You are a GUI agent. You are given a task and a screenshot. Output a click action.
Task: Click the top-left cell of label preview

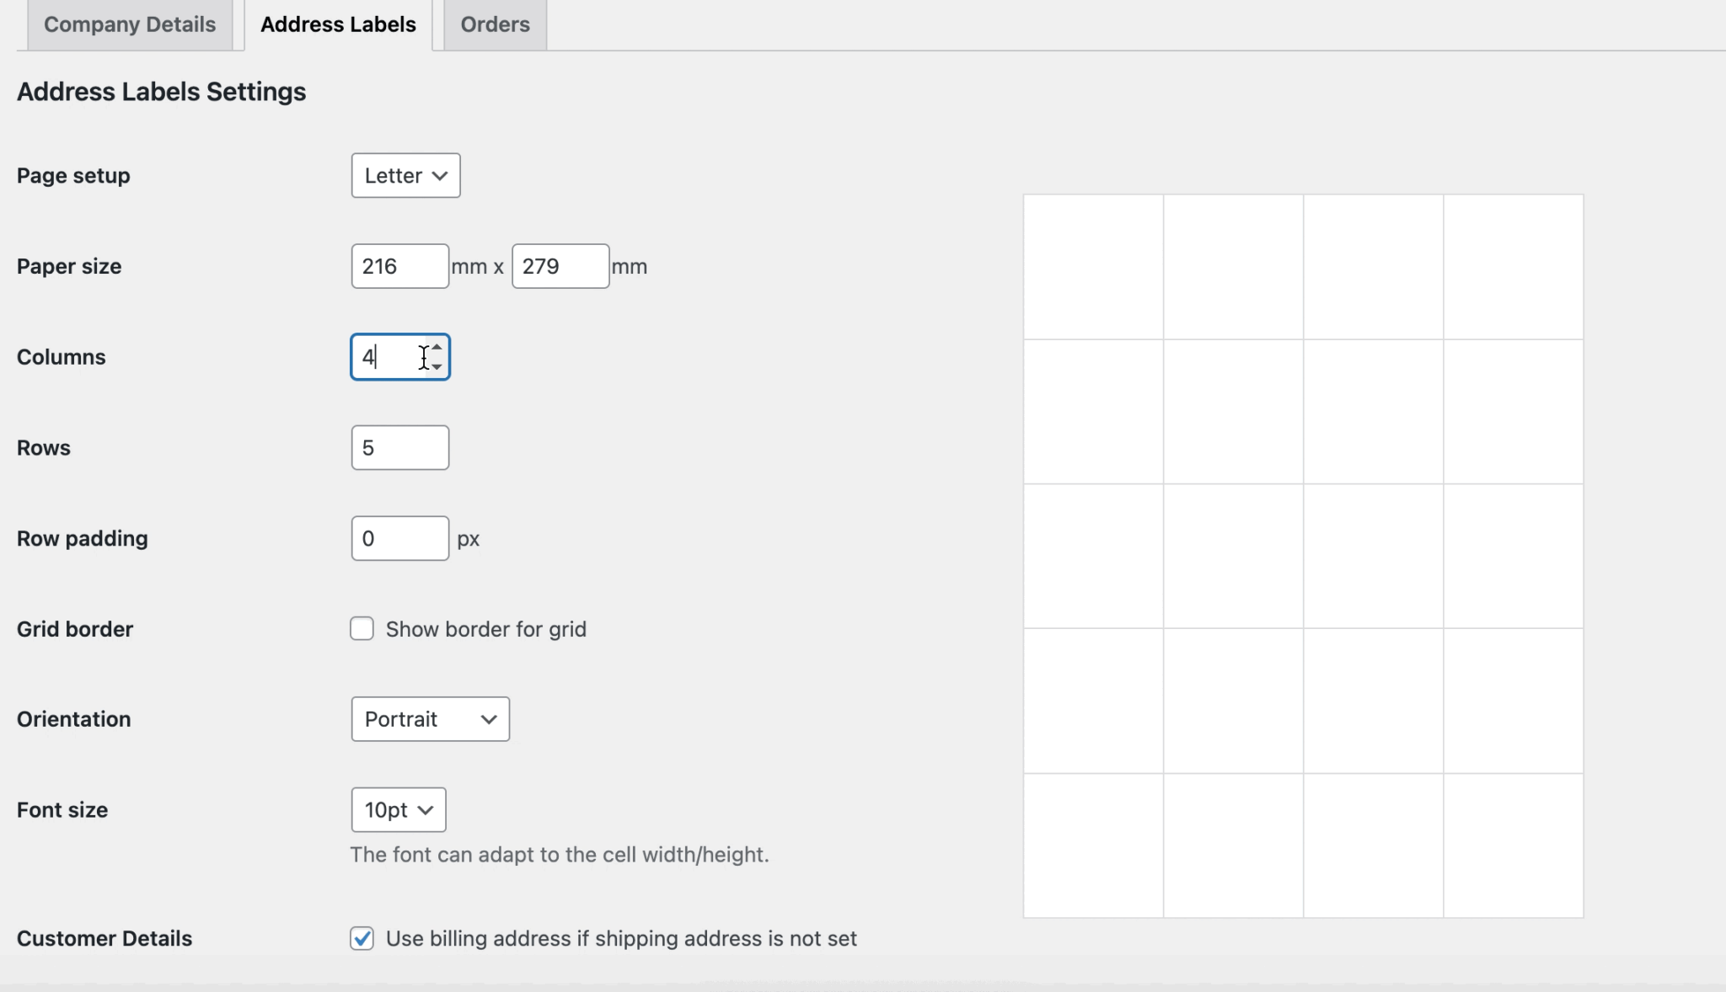[1093, 266]
